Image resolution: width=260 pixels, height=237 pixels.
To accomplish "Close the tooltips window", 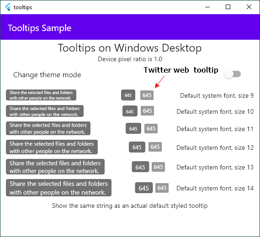I will tap(249, 7).
